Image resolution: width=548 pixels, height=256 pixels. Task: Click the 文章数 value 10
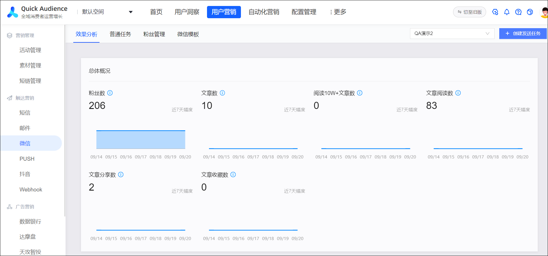pyautogui.click(x=207, y=106)
